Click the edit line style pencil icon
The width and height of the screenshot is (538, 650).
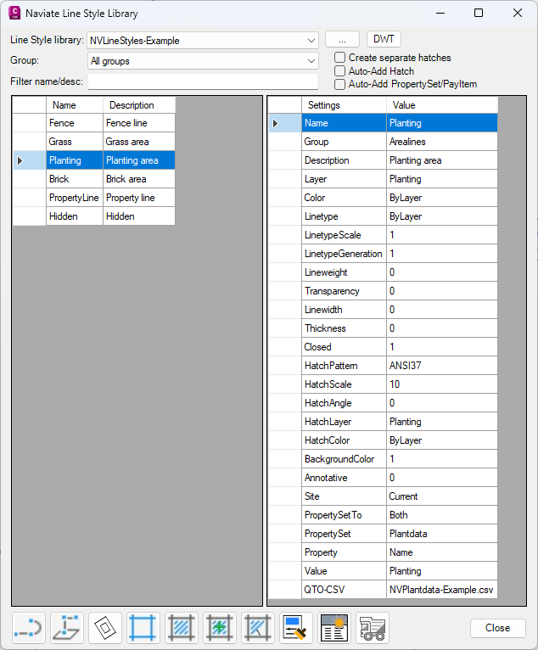pos(296,628)
